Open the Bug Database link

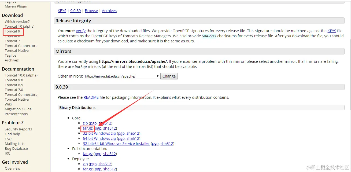pyautogui.click(x=16, y=148)
